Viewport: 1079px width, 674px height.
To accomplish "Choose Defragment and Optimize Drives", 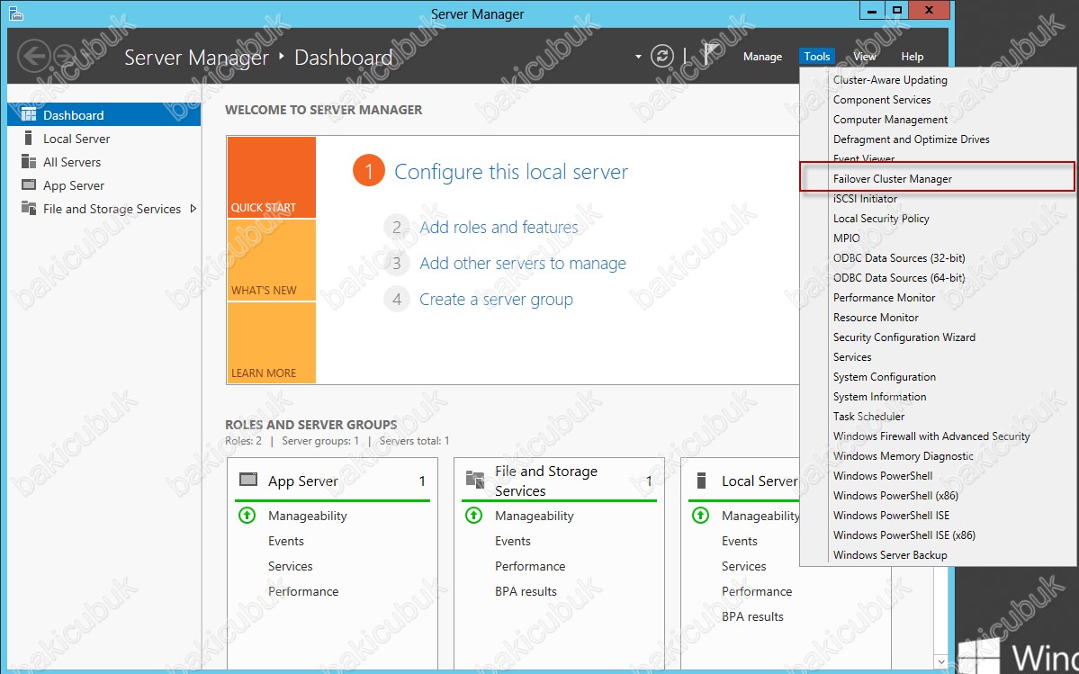I will (911, 139).
